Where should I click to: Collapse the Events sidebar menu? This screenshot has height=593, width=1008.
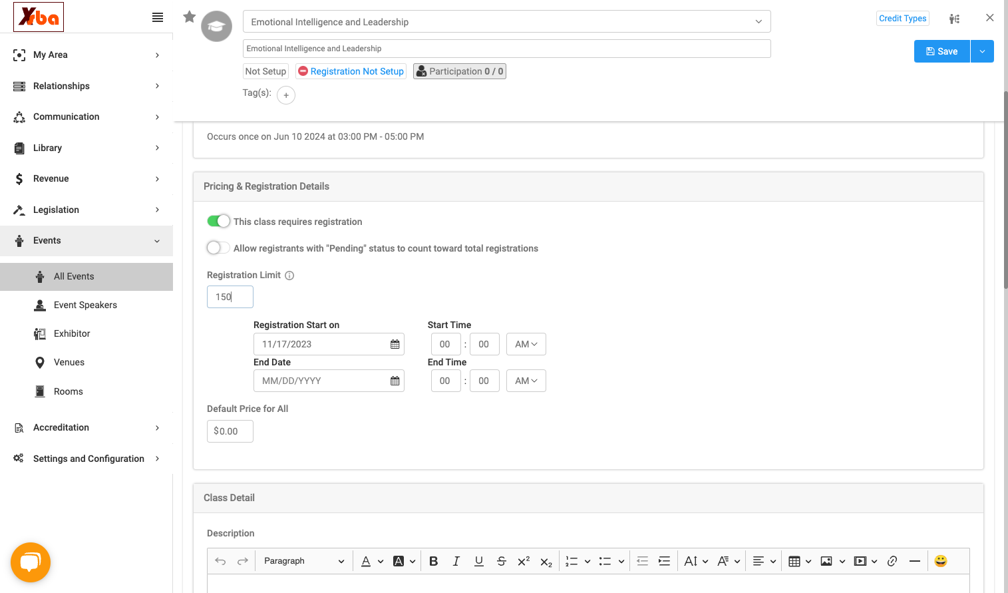[x=86, y=240]
